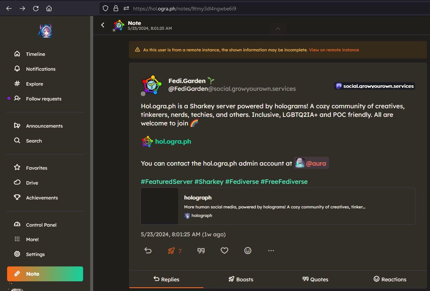Image resolution: width=430 pixels, height=291 pixels.
Task: Reload the page with the refresh icon
Action: pyautogui.click(x=36, y=9)
